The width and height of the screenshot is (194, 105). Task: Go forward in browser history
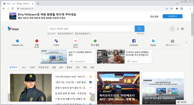tap(8, 9)
